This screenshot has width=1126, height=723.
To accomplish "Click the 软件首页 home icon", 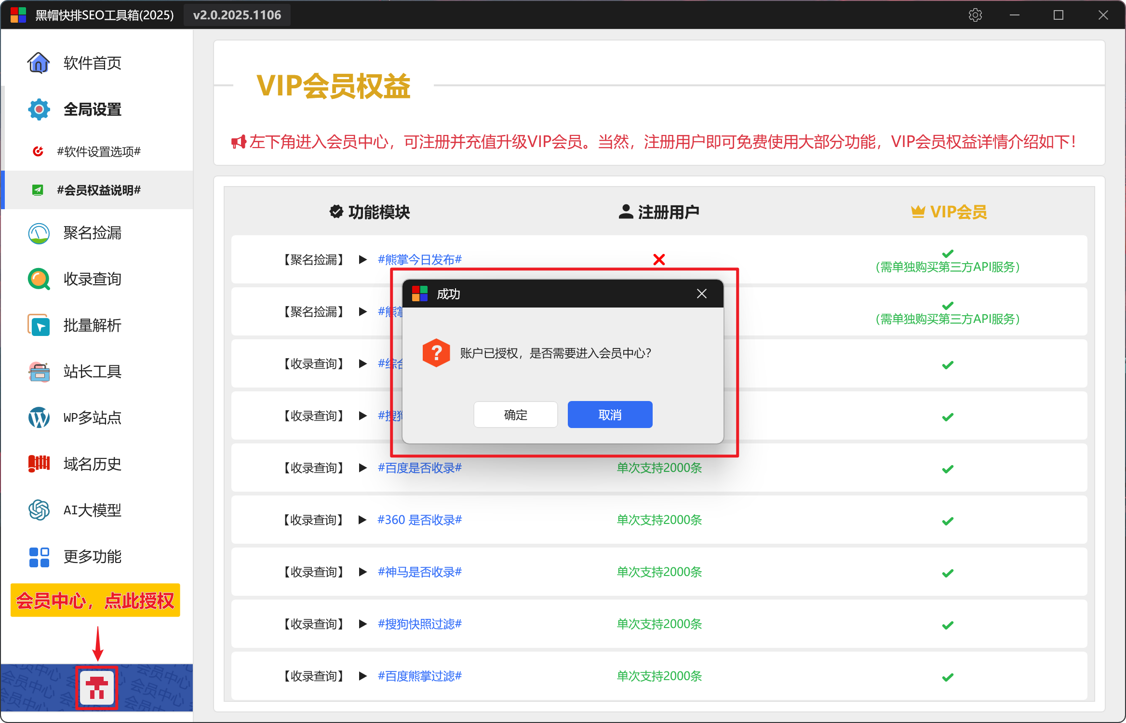I will [x=39, y=63].
